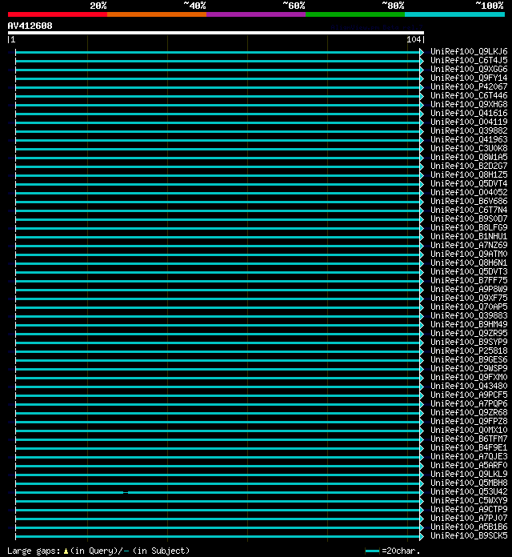512x557 pixels.
Task: Click the UniRef100_Q9FXM0 entry
Action: click(469, 377)
